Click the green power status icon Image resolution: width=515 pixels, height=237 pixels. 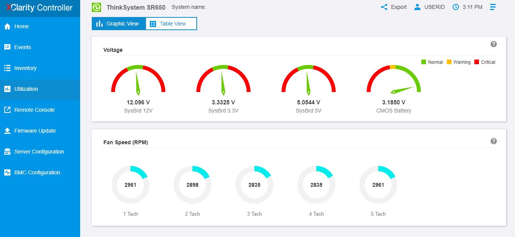point(96,7)
